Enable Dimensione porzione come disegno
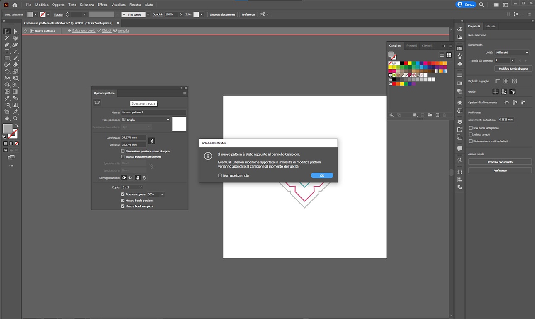This screenshot has width=535, height=319. pyautogui.click(x=123, y=151)
